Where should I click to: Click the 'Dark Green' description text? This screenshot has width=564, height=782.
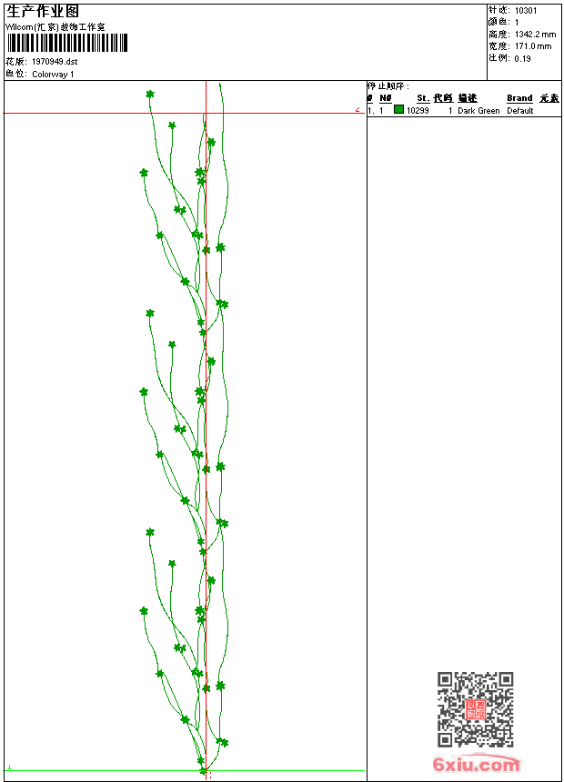click(x=478, y=111)
